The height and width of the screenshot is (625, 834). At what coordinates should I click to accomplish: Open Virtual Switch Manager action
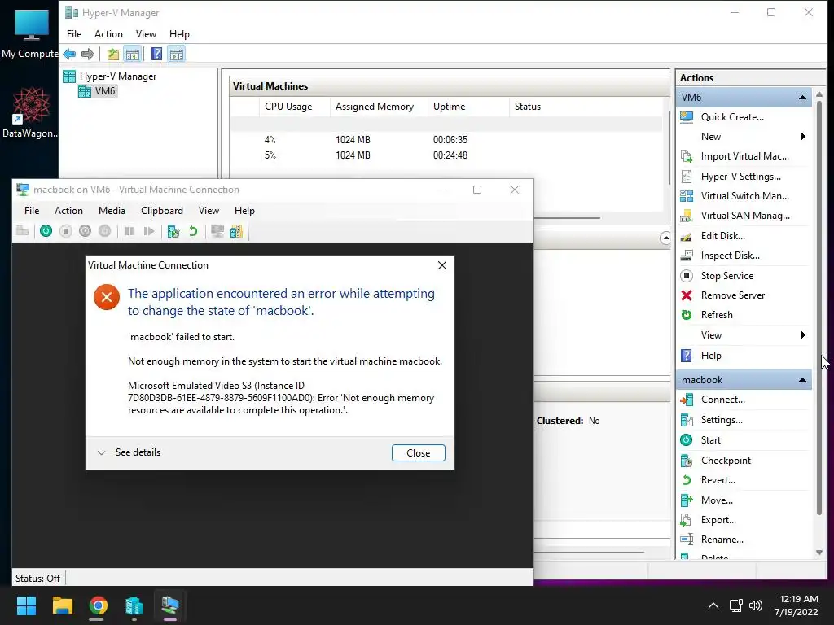[744, 196]
